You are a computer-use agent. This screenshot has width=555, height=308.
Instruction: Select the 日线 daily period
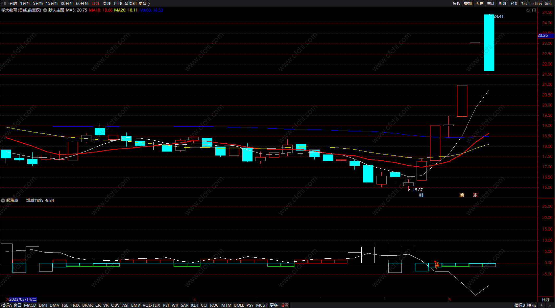[x=95, y=3]
